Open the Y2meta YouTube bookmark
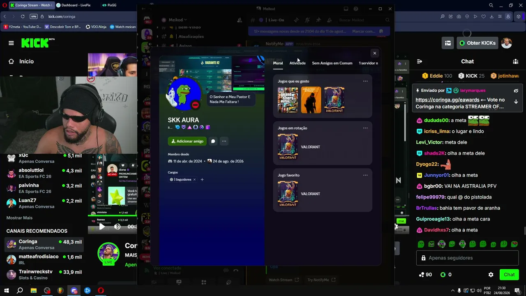526x296 pixels. (23, 27)
